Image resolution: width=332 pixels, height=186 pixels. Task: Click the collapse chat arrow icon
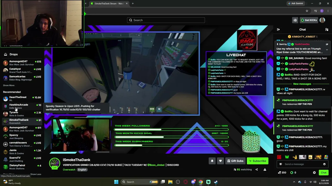click(278, 29)
